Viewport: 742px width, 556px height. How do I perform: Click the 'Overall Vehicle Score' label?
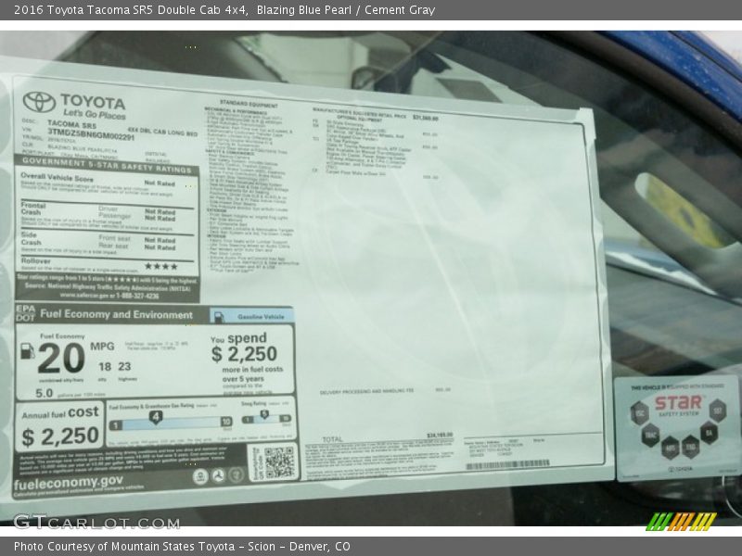click(x=57, y=177)
